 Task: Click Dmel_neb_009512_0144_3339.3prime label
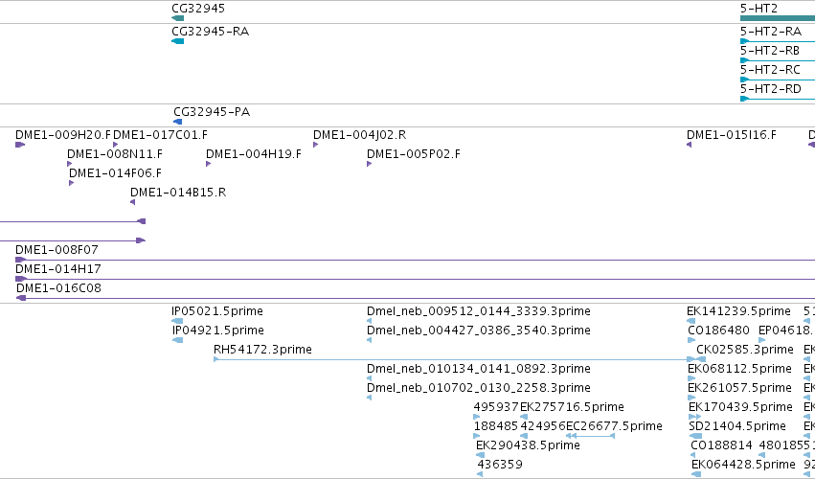click(x=479, y=311)
